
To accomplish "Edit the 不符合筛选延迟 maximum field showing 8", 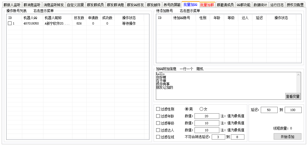I will click(237, 137).
